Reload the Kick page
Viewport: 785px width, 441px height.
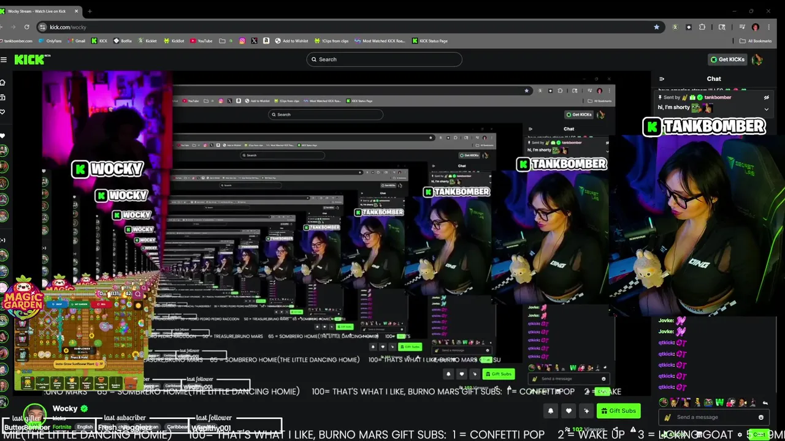[26, 27]
